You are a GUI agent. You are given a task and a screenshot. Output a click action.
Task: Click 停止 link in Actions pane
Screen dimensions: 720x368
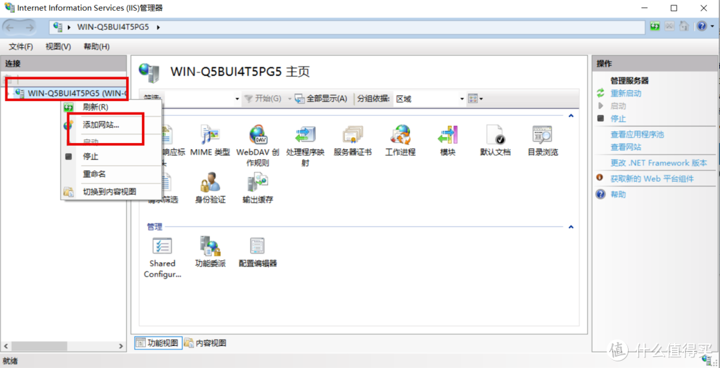pyautogui.click(x=618, y=118)
